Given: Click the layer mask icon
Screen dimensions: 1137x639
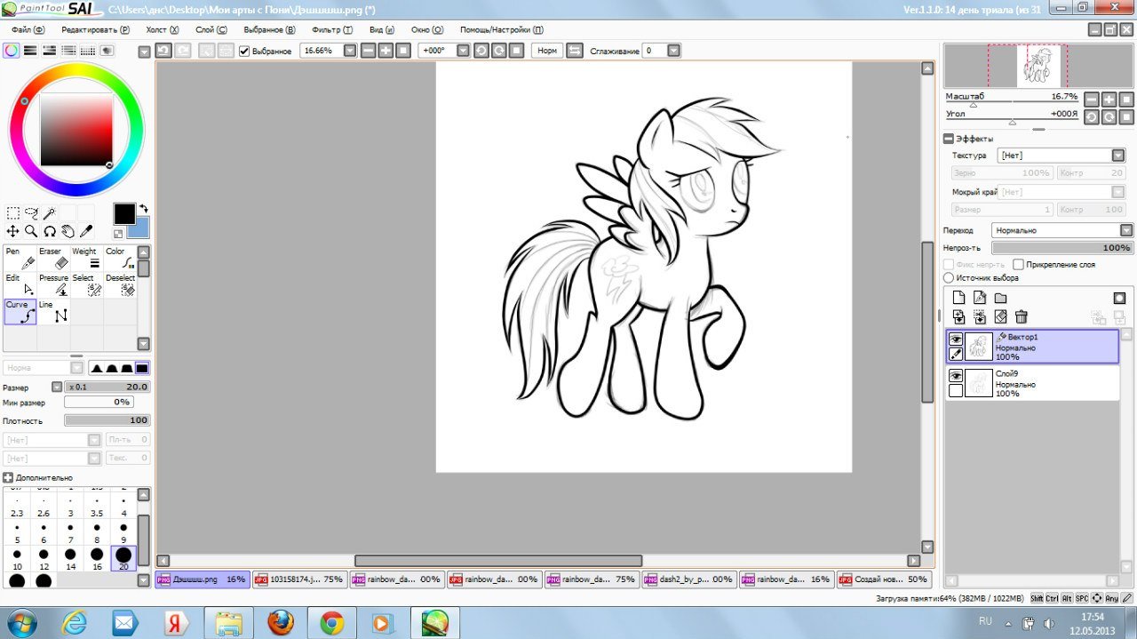Looking at the screenshot, I should pos(1119,298).
